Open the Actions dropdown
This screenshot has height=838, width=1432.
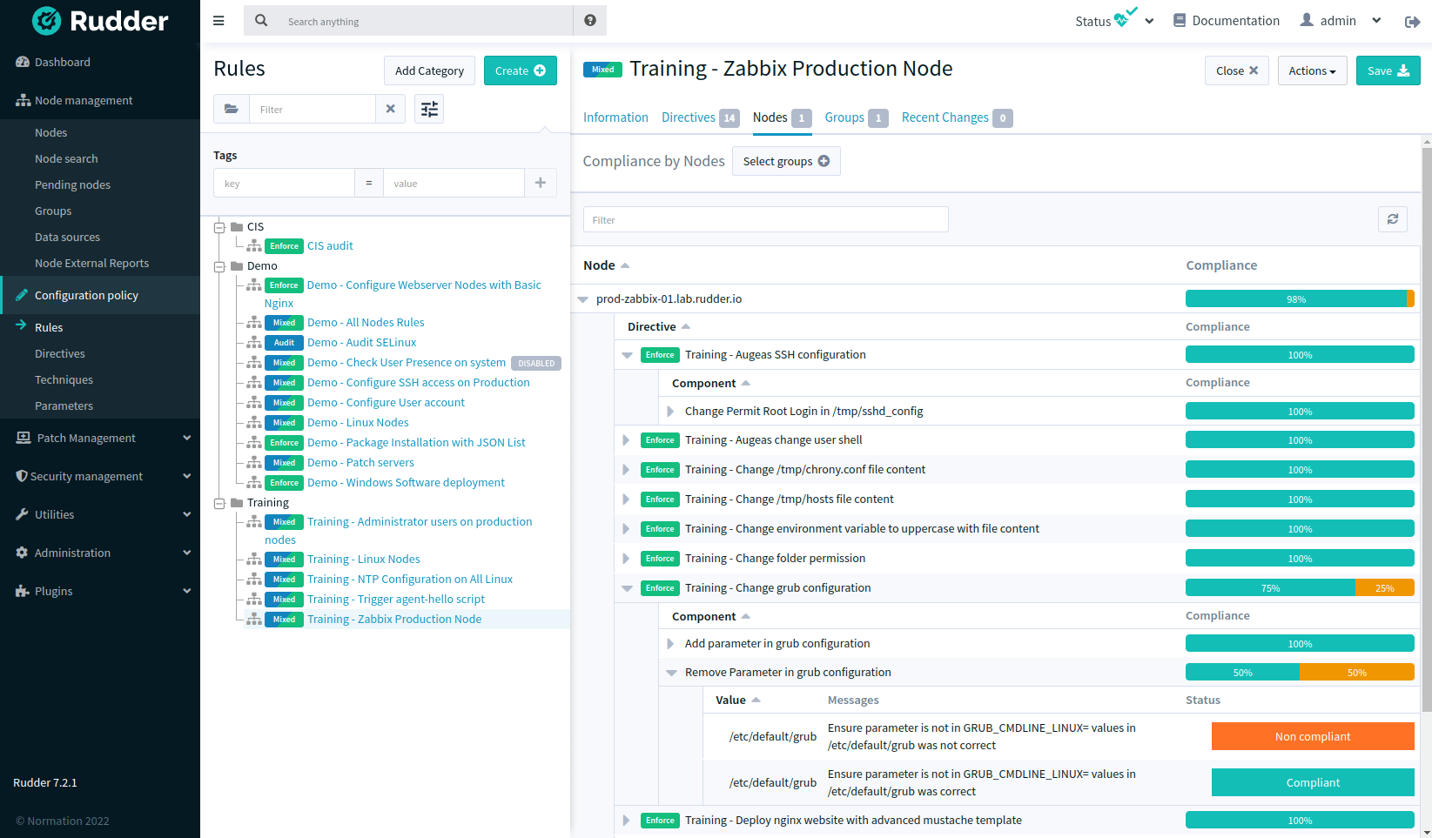pyautogui.click(x=1312, y=70)
